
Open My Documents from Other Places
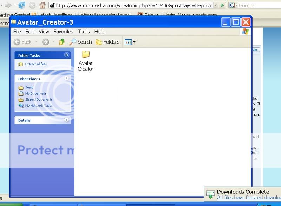[36, 94]
